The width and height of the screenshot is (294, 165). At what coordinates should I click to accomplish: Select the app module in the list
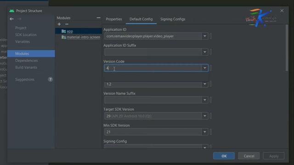point(79,31)
